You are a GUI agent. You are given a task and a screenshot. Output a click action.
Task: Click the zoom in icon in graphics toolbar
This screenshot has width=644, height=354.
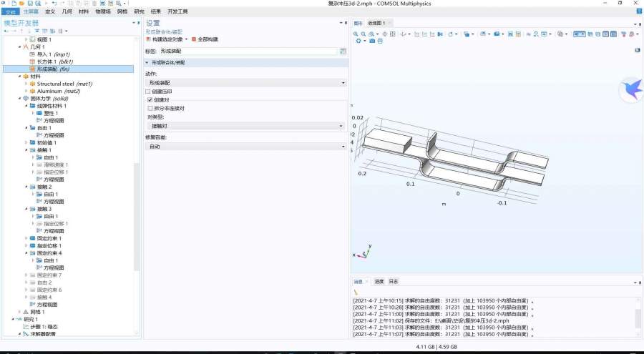click(x=357, y=34)
